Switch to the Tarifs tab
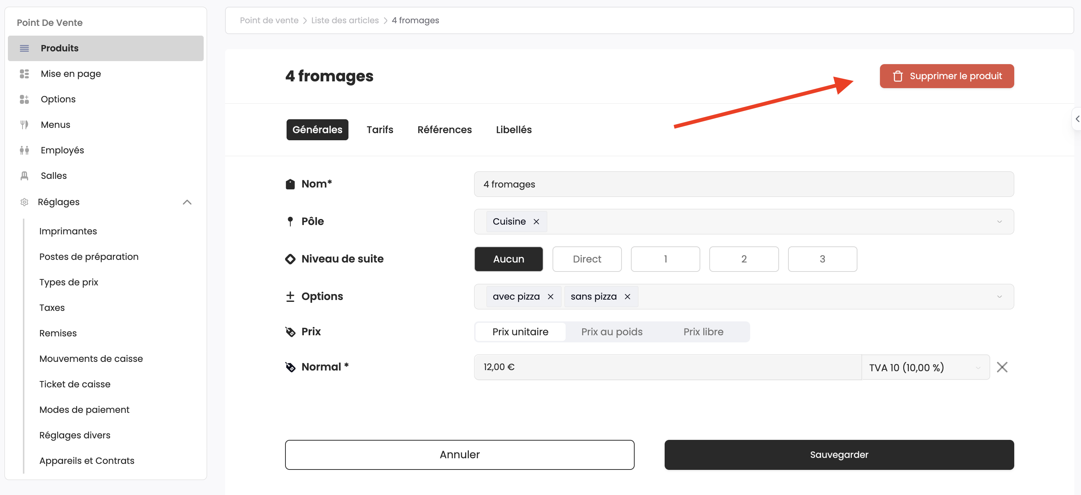The image size is (1081, 495). pos(379,130)
